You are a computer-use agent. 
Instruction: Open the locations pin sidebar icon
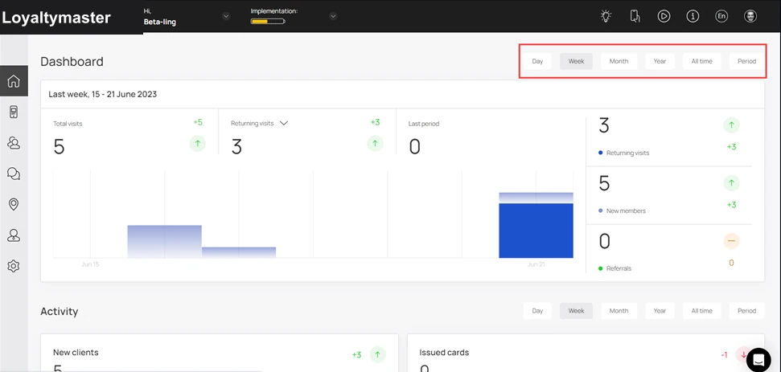tap(14, 204)
